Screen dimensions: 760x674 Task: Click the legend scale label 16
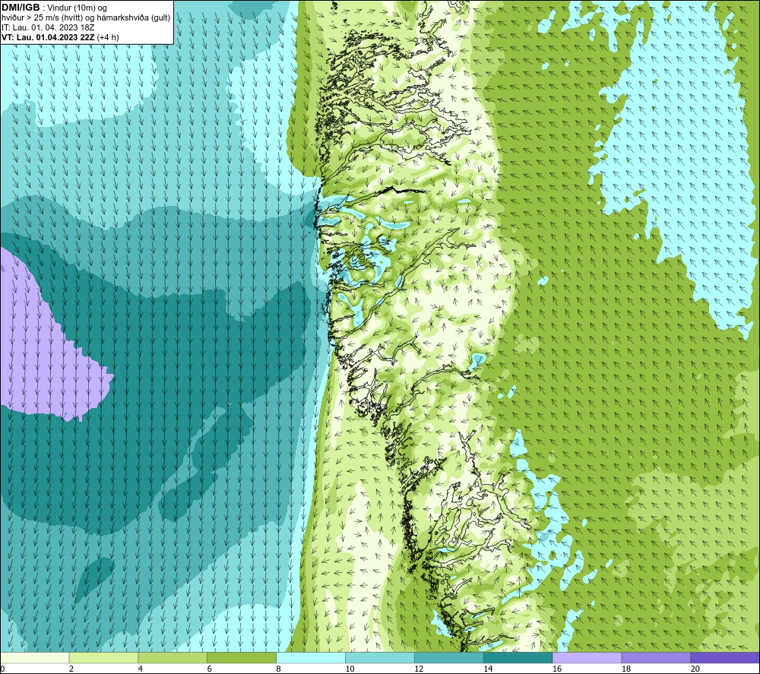[557, 669]
